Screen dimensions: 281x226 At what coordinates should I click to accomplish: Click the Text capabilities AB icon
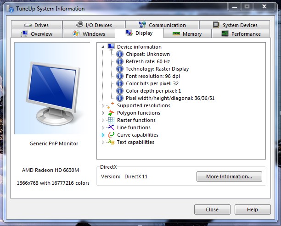[x=111, y=142]
